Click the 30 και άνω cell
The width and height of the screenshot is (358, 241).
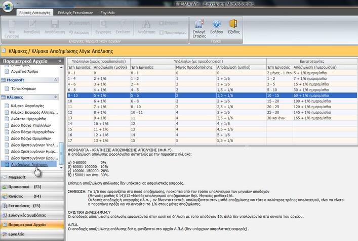click(280, 118)
